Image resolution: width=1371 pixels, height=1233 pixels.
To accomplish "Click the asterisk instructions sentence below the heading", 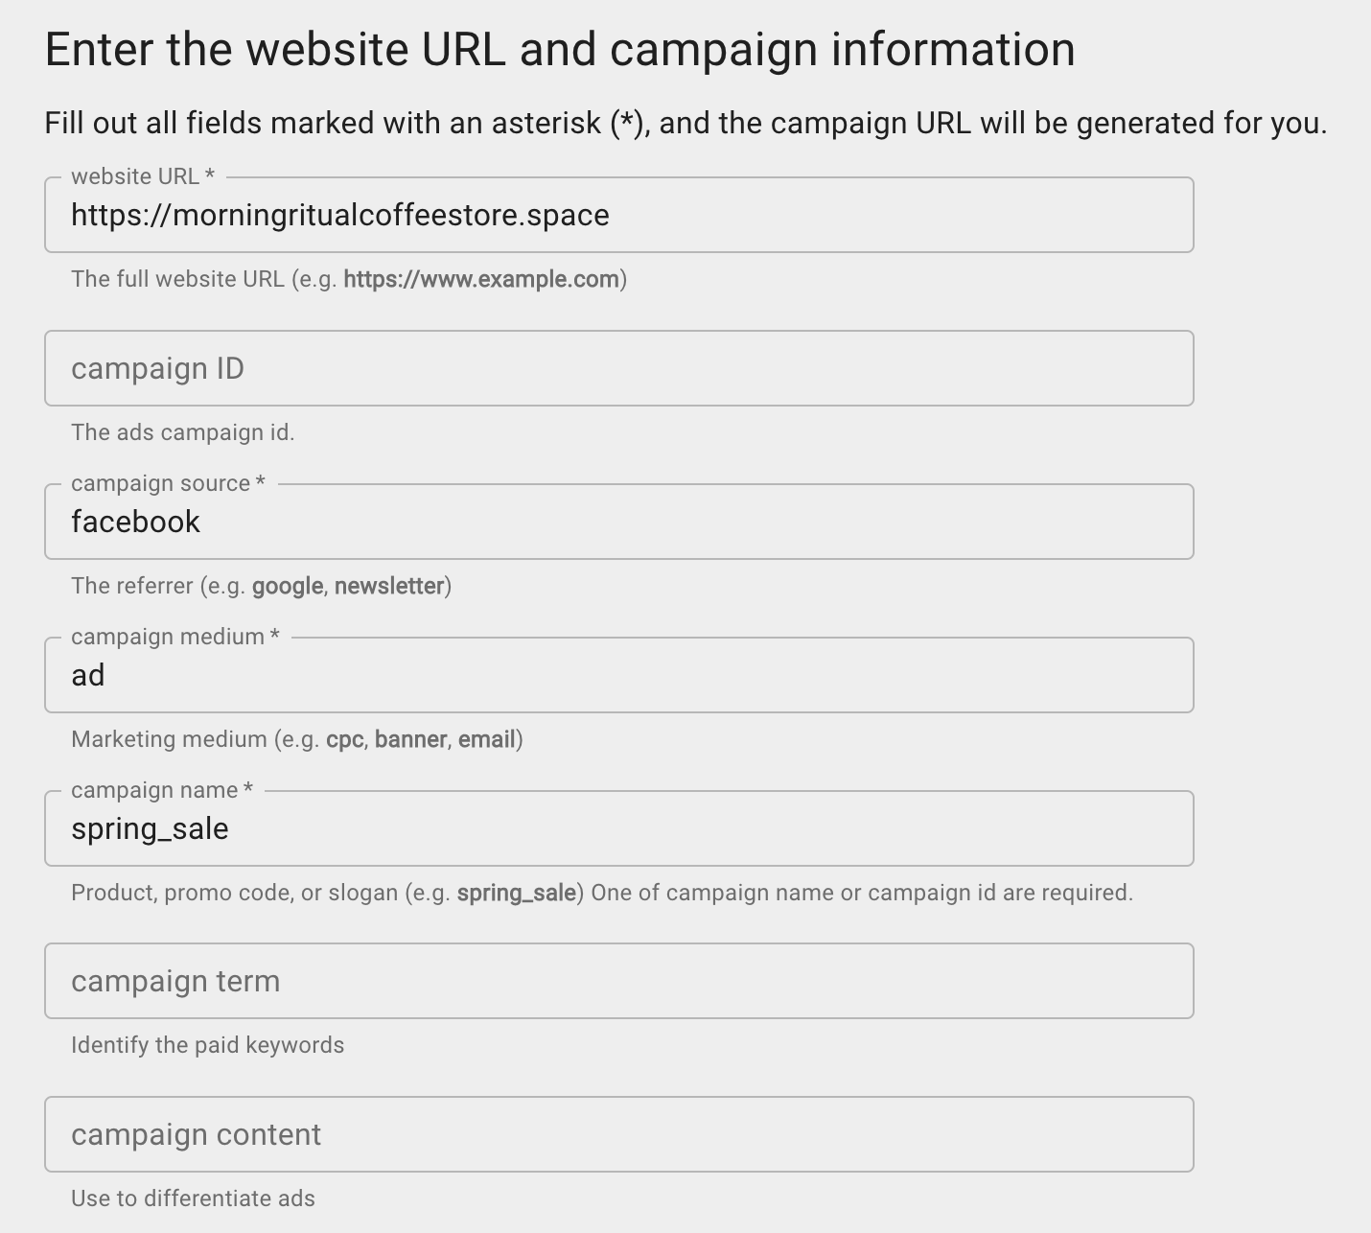I will pyautogui.click(x=686, y=123).
